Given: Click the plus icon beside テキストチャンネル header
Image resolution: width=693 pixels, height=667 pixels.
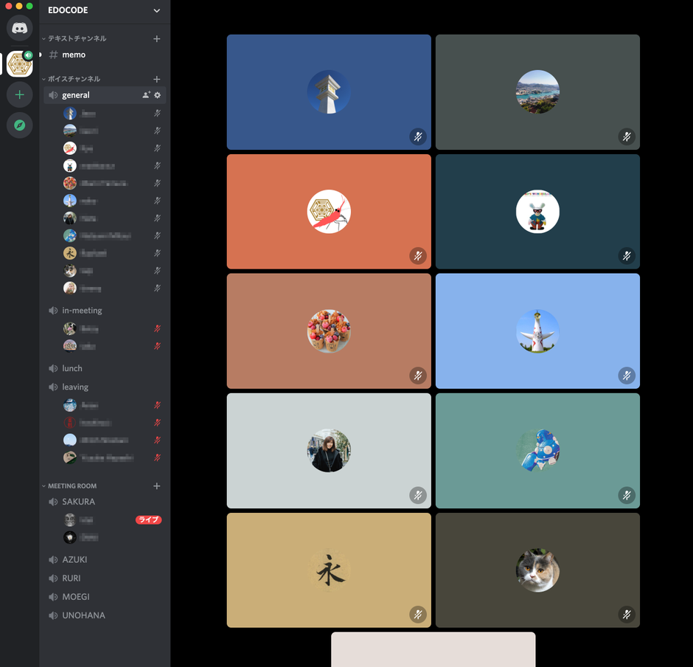Looking at the screenshot, I should [x=156, y=38].
